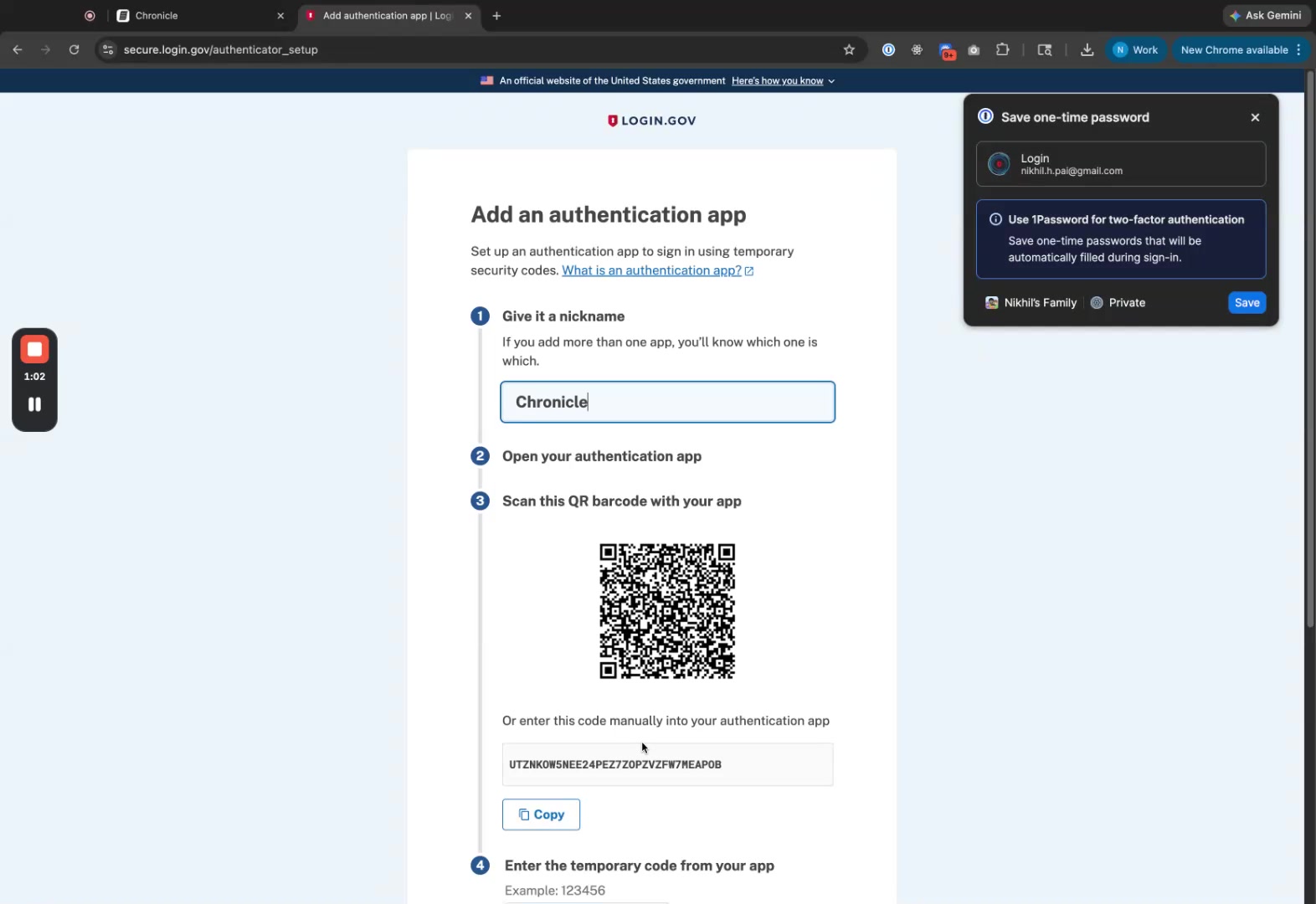Click the flower-shaped extension icon in toolbar
This screenshot has width=1316, height=904.
[917, 49]
